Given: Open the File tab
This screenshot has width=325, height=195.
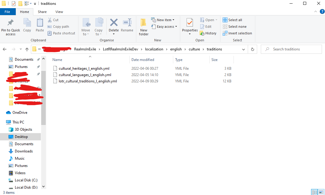Looking at the screenshot, I should pyautogui.click(x=8, y=12).
